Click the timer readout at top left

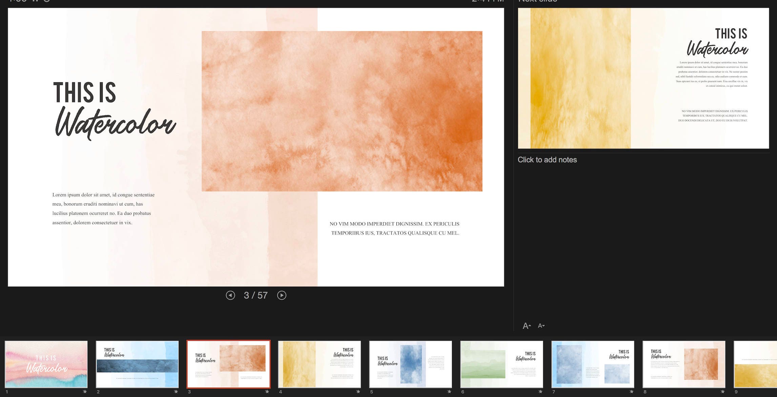click(x=17, y=2)
